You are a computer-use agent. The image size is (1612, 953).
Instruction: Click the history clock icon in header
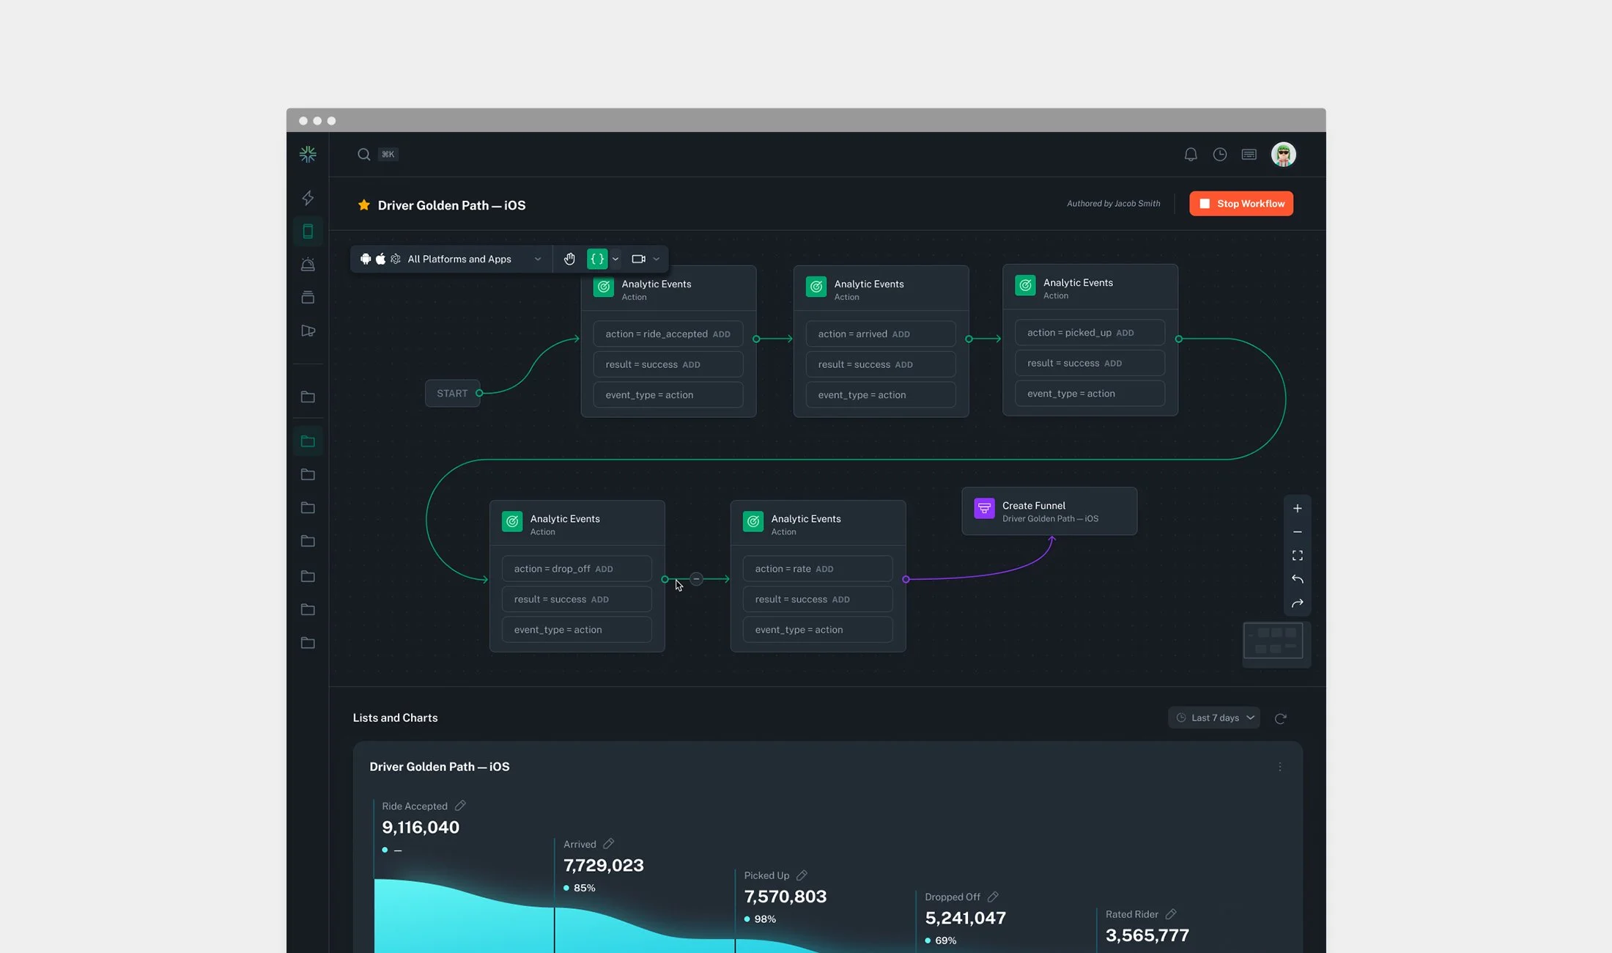tap(1220, 155)
